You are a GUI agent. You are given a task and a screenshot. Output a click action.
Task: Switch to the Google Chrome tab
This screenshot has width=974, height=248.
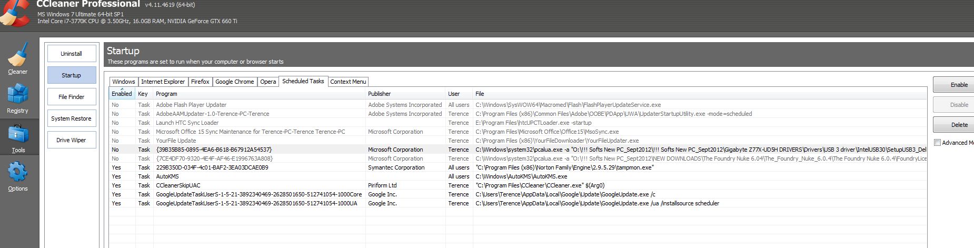(235, 82)
